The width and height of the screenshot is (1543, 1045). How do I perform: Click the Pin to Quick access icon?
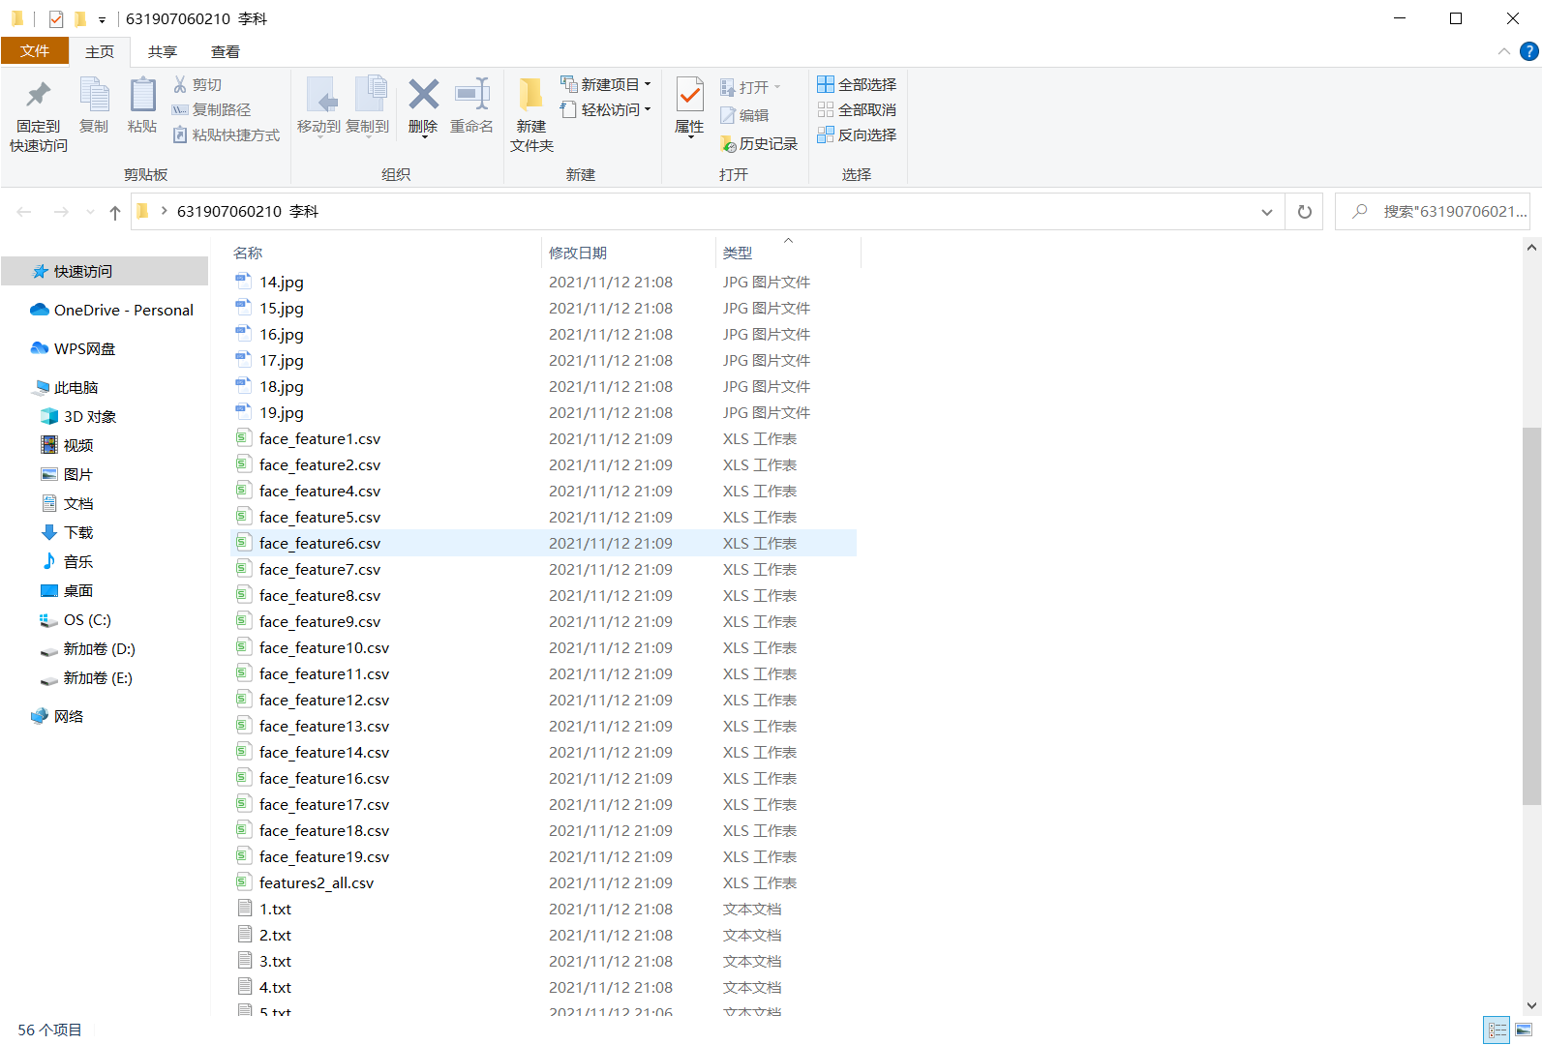[39, 95]
